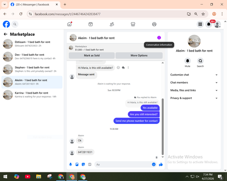227x181 pixels.
Task: Open more options dots beside 'Hi Maria' message
Action: tap(128, 67)
